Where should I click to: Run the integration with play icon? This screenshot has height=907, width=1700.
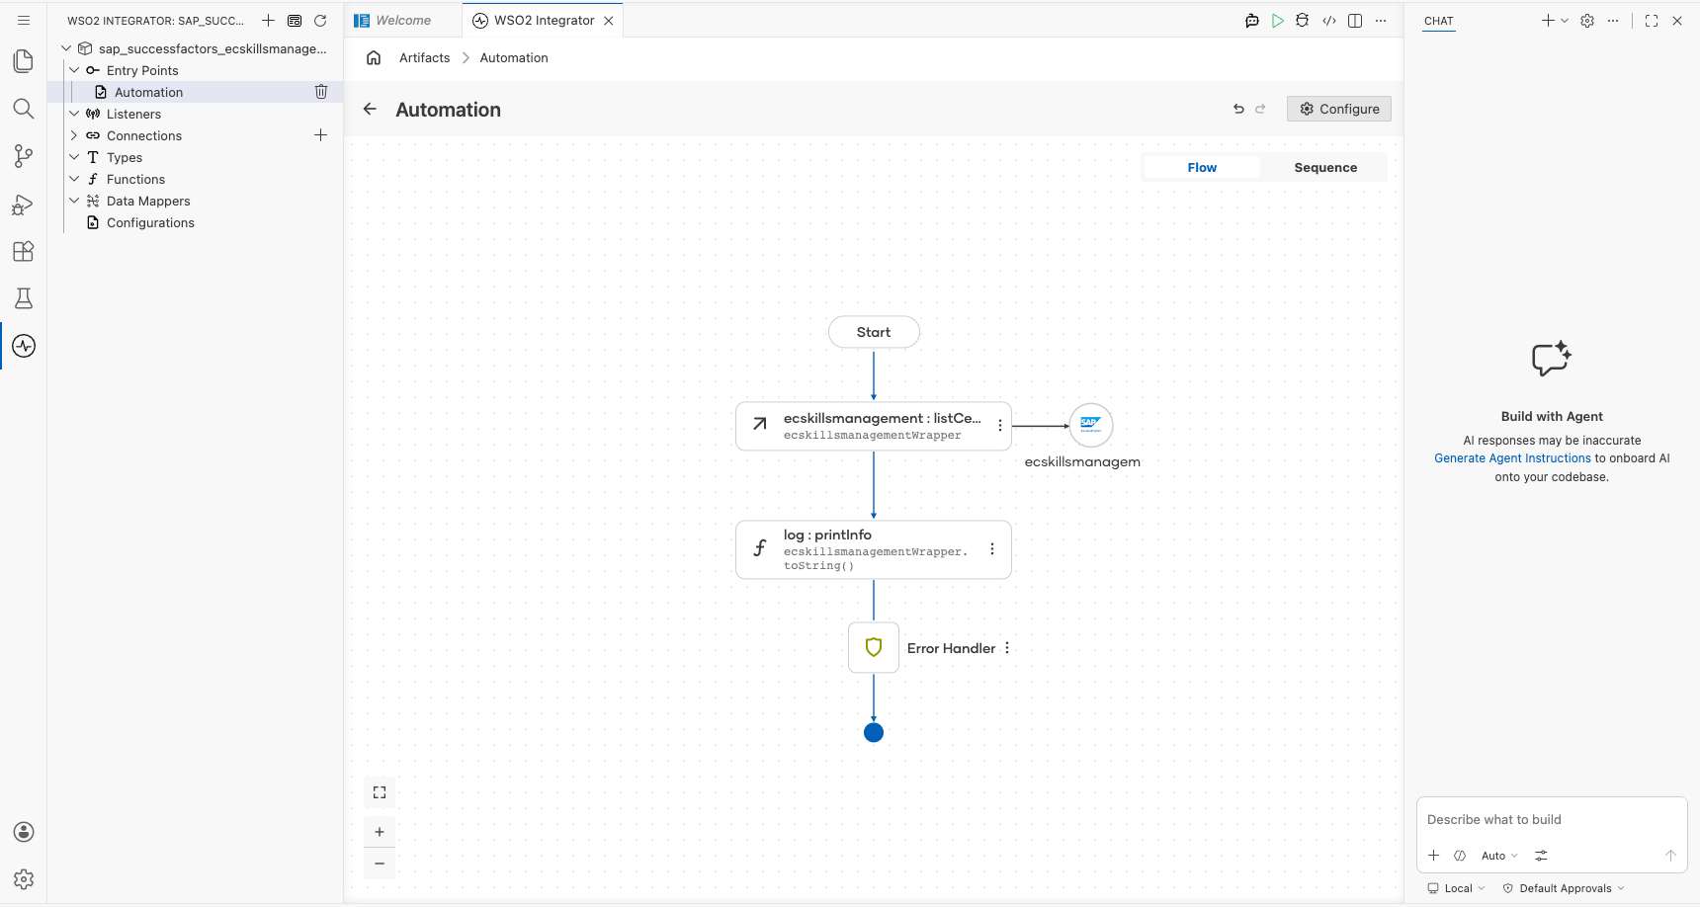coord(1278,21)
